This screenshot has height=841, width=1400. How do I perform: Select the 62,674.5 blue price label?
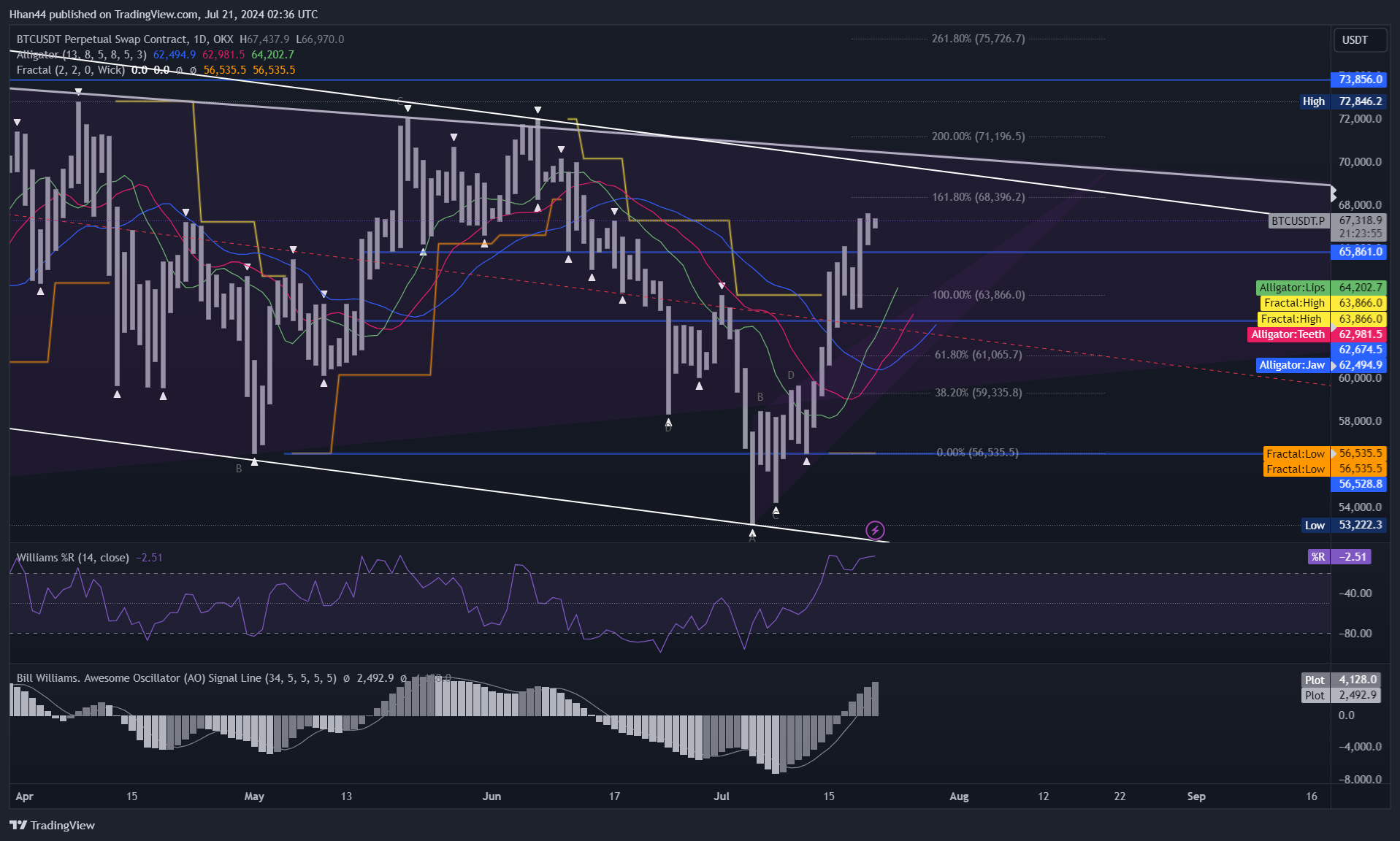(1358, 350)
